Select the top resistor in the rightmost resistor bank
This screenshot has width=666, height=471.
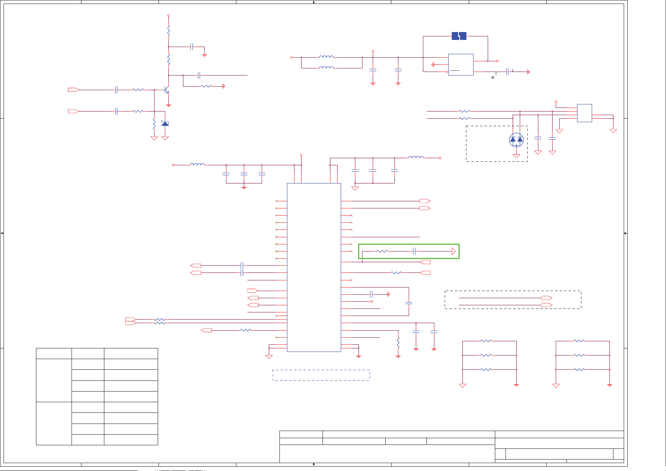[579, 341]
